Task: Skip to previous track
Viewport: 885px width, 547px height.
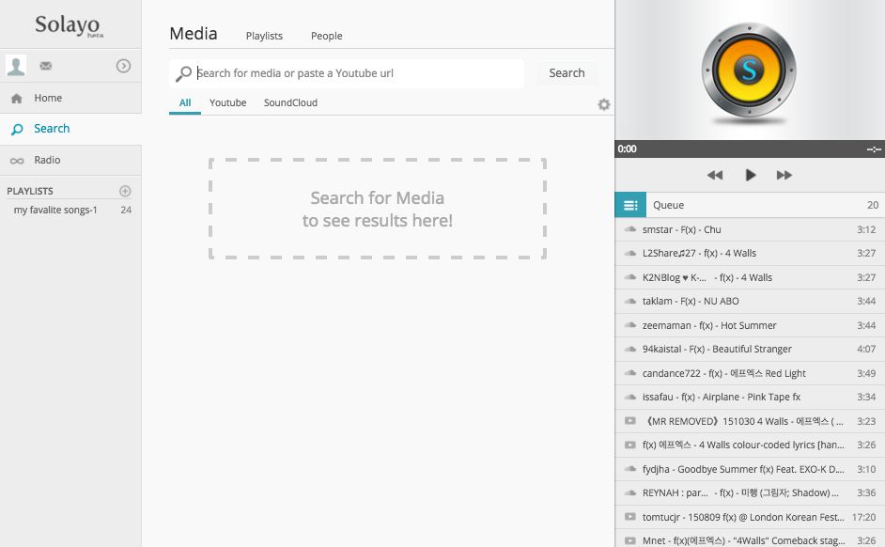Action: [715, 175]
